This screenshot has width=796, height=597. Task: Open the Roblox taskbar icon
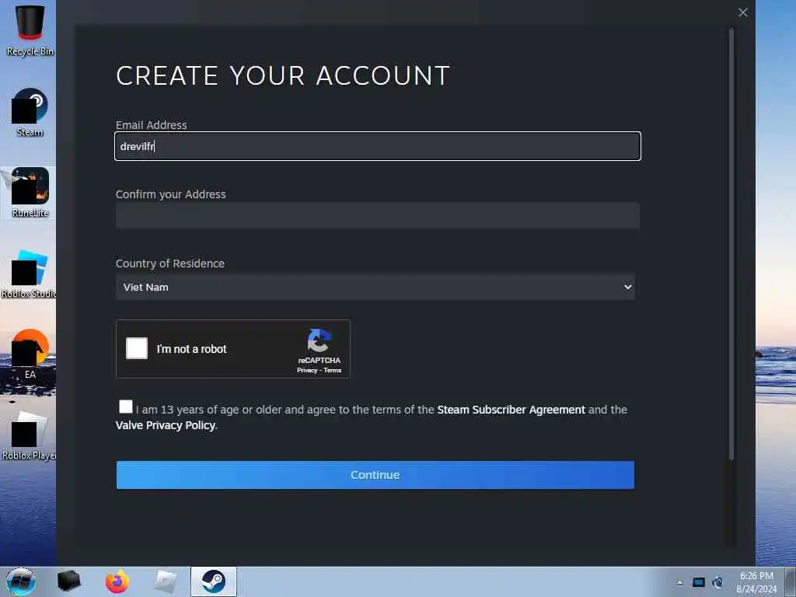coord(165,581)
